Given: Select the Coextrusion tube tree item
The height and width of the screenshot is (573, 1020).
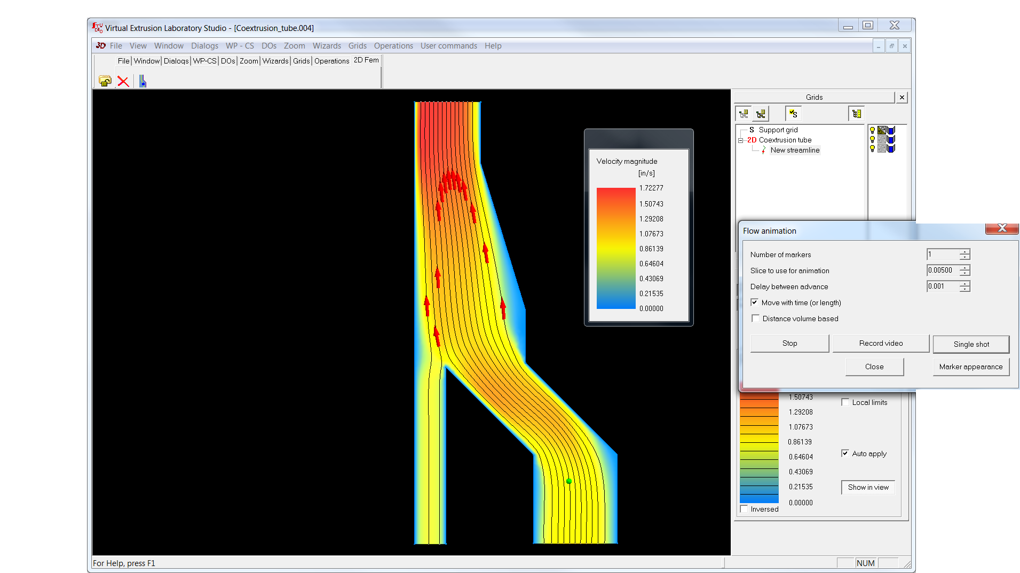Looking at the screenshot, I should (x=785, y=140).
